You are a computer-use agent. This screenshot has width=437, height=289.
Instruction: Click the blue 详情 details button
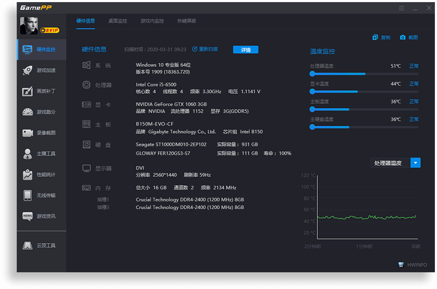click(246, 50)
